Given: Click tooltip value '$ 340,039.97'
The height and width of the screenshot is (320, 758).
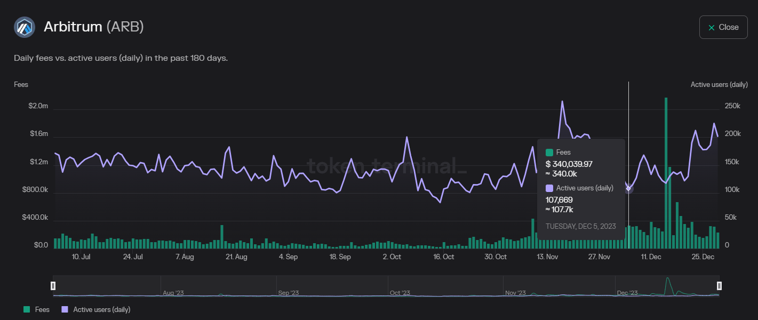Looking at the screenshot, I should point(569,164).
